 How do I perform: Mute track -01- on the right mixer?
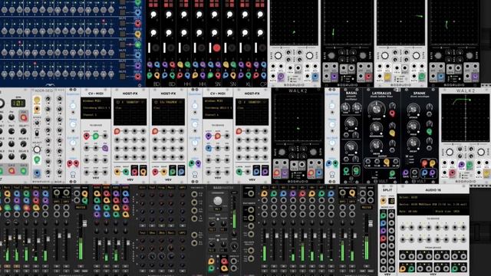tap(265, 266)
